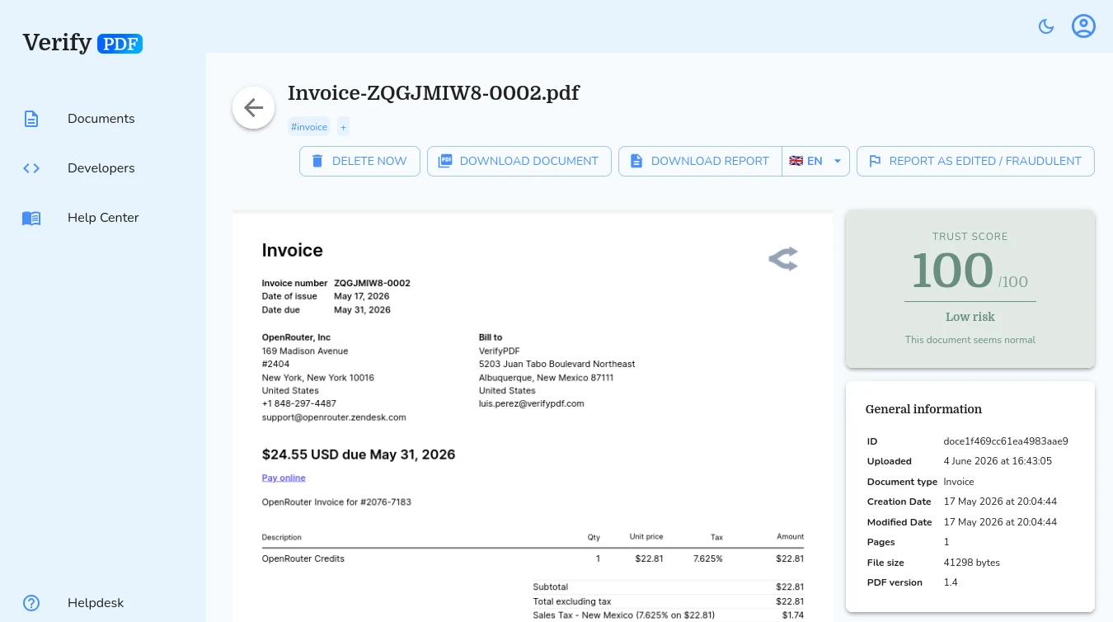Image resolution: width=1113 pixels, height=622 pixels.
Task: Click email support@openrouter.zendesk.com
Action: [x=334, y=417]
